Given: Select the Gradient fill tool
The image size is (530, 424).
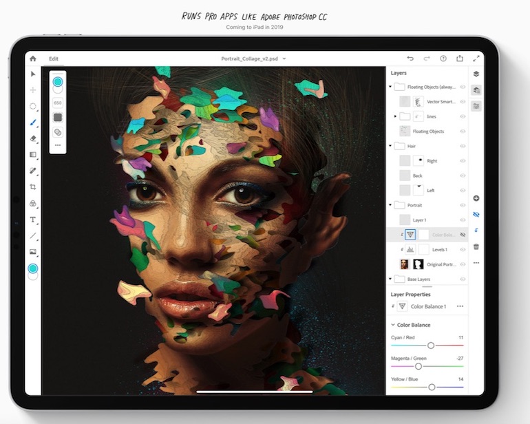Looking at the screenshot, I should pyautogui.click(x=33, y=154).
